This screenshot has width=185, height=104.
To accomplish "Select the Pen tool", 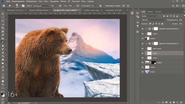I will 3,67.
